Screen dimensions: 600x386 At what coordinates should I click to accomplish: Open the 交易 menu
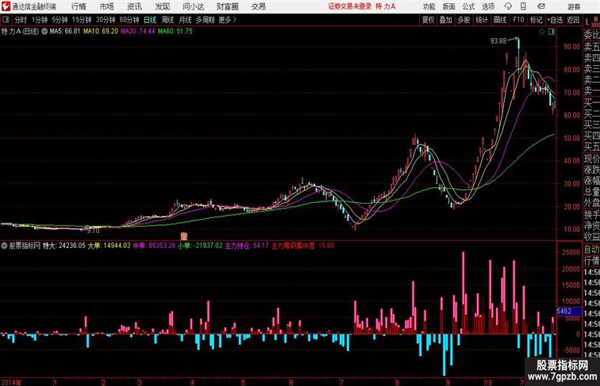(258, 6)
